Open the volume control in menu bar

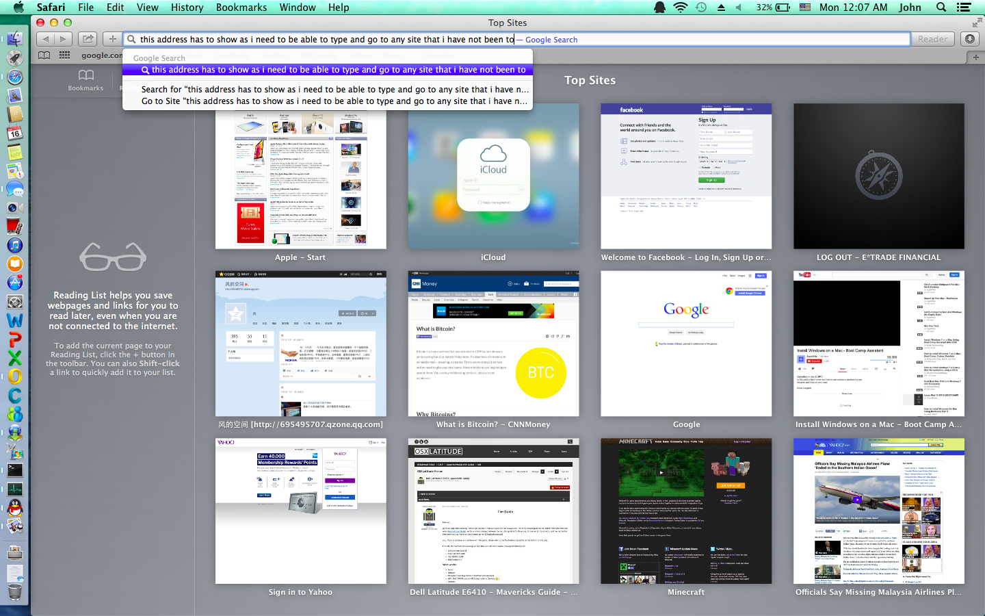pos(739,8)
